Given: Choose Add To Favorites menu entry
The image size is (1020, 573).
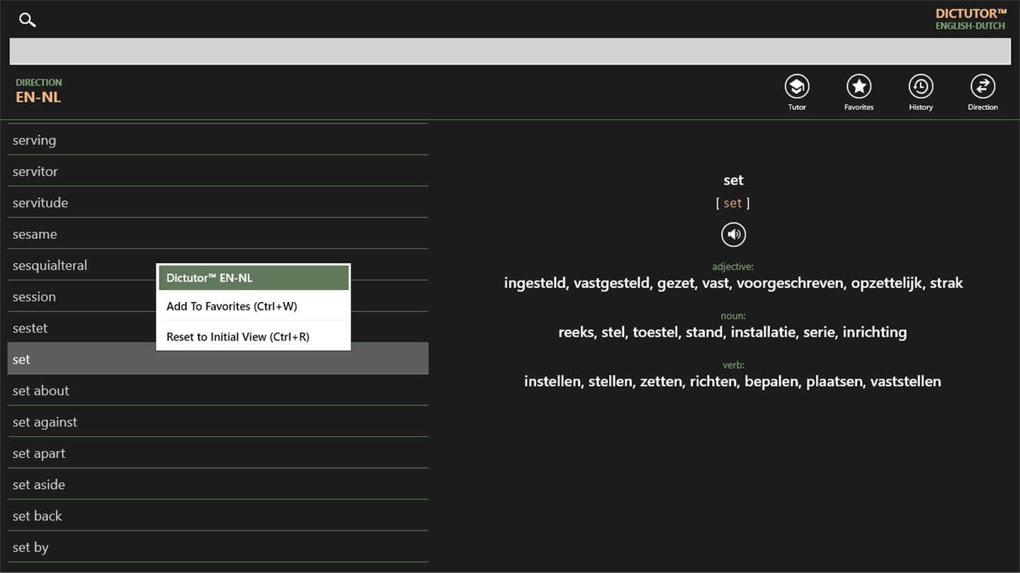Looking at the screenshot, I should point(254,306).
